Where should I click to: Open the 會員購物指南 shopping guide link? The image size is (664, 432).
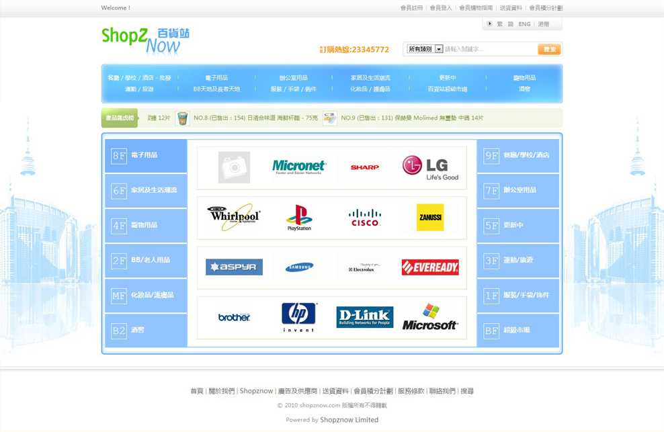(476, 7)
